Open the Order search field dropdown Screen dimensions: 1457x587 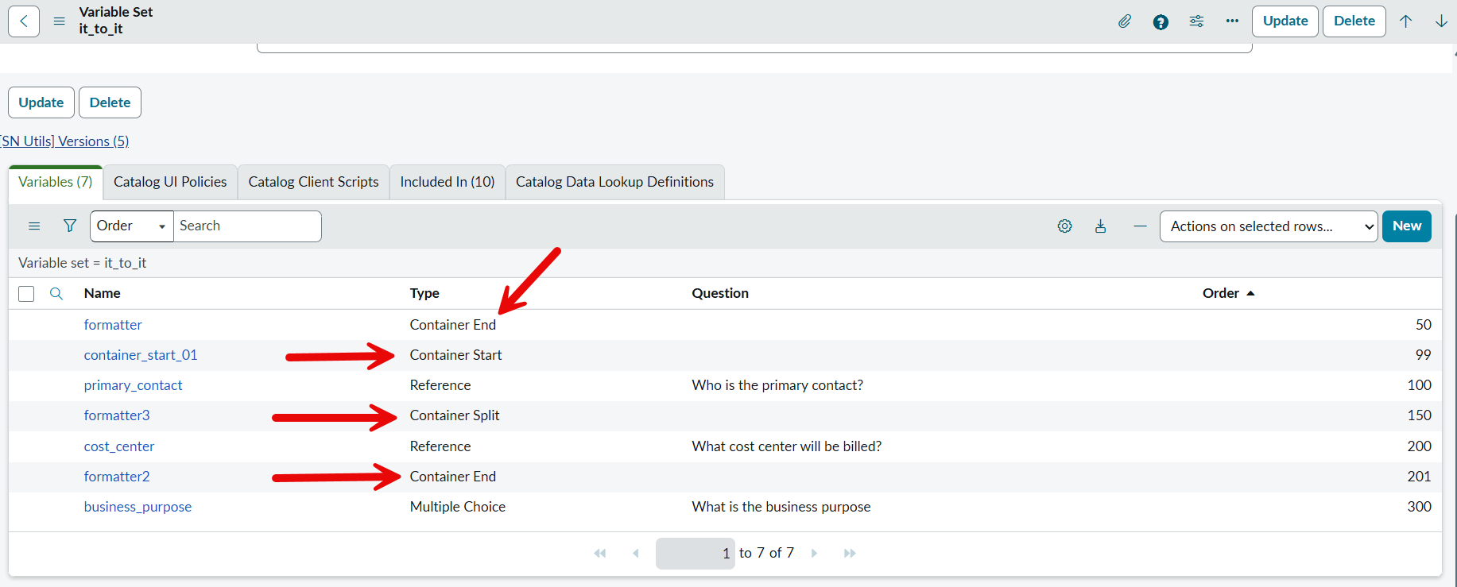(x=131, y=226)
